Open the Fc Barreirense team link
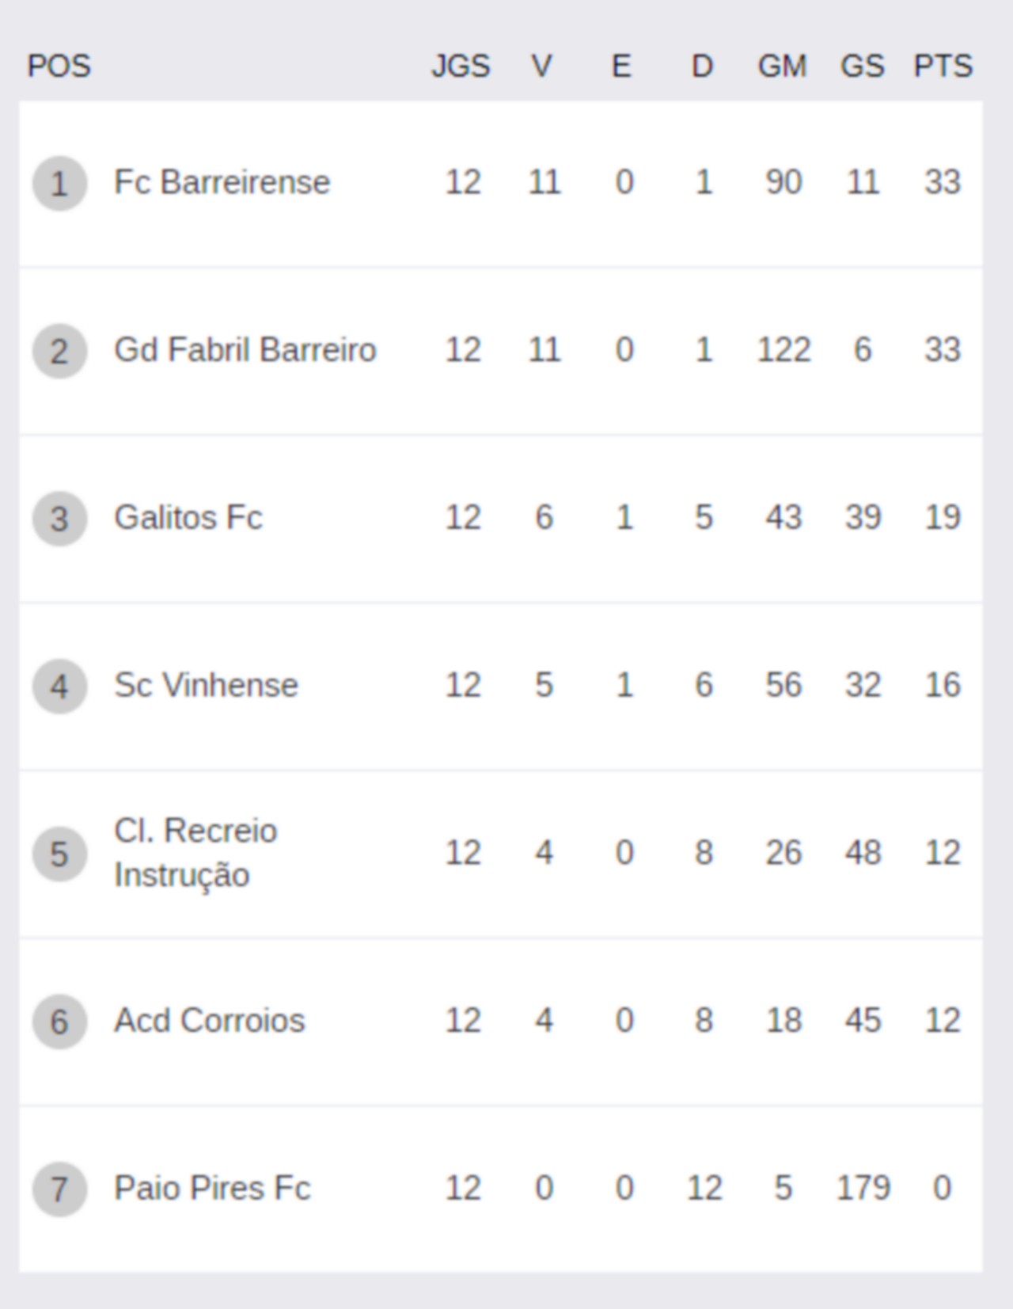This screenshot has height=1309, width=1013. click(x=222, y=182)
